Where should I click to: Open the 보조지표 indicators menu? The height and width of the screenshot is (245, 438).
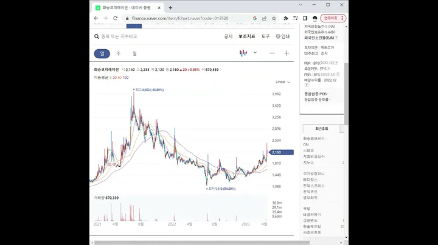pyautogui.click(x=246, y=36)
